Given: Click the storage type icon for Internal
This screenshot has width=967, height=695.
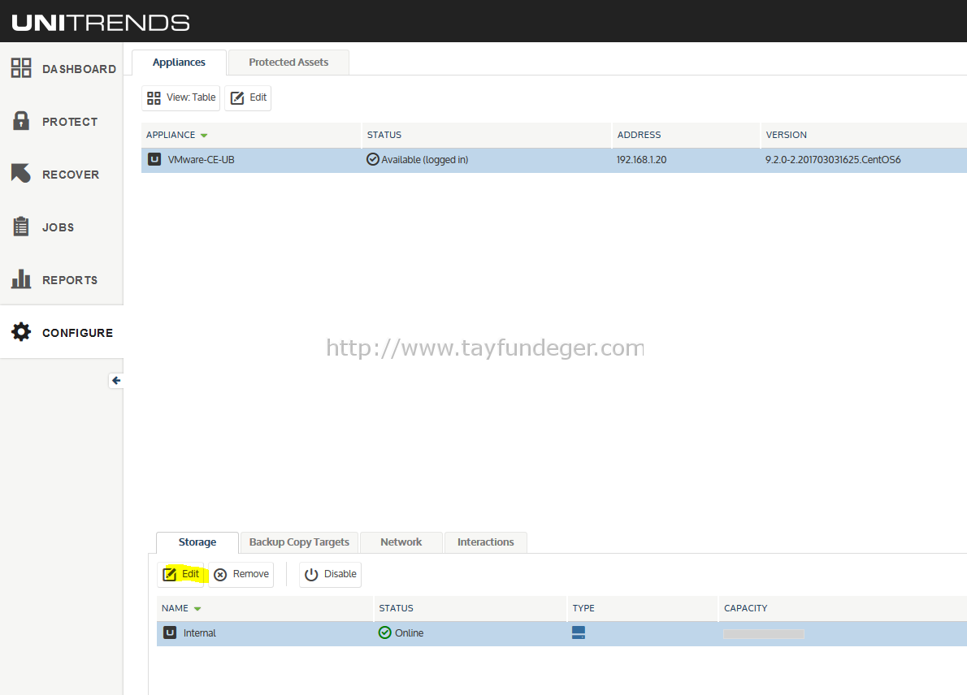Looking at the screenshot, I should click(579, 632).
